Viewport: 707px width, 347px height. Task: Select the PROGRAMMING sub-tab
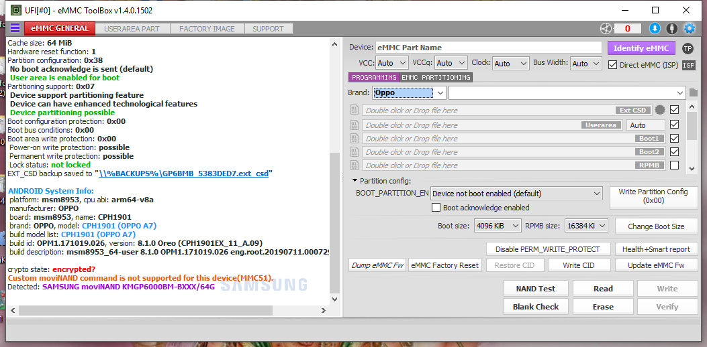coord(374,78)
